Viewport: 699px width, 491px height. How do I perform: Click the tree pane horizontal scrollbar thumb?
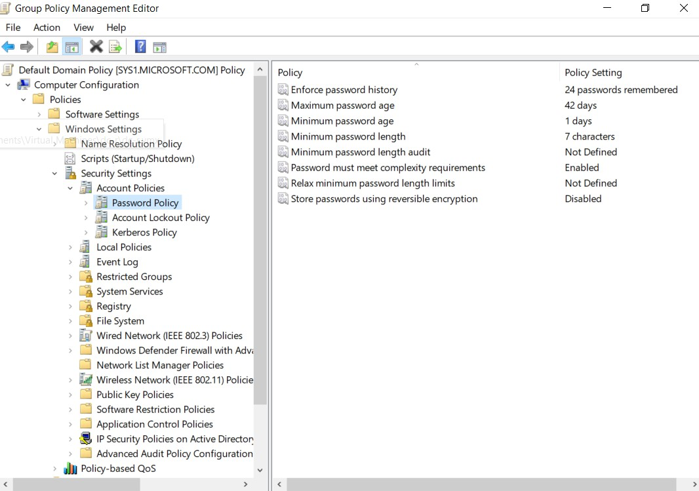(x=76, y=484)
